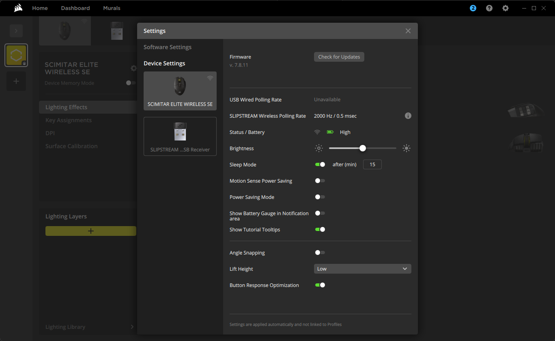Click the 2000 Hz / 0.5 msec polling value
The width and height of the screenshot is (555, 341).
click(336, 116)
